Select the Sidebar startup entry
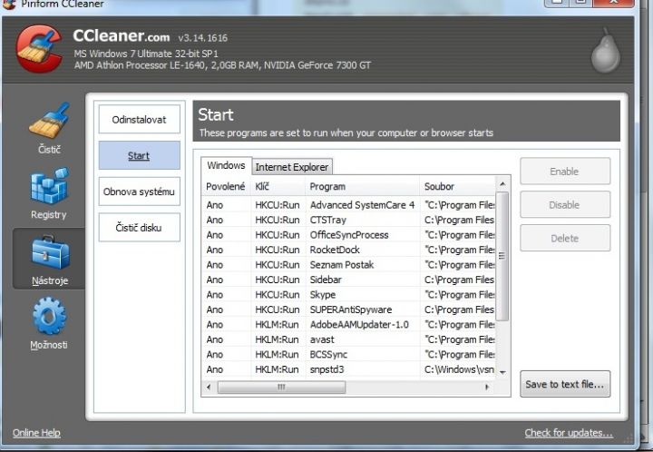Image resolution: width=653 pixels, height=452 pixels. (349, 280)
